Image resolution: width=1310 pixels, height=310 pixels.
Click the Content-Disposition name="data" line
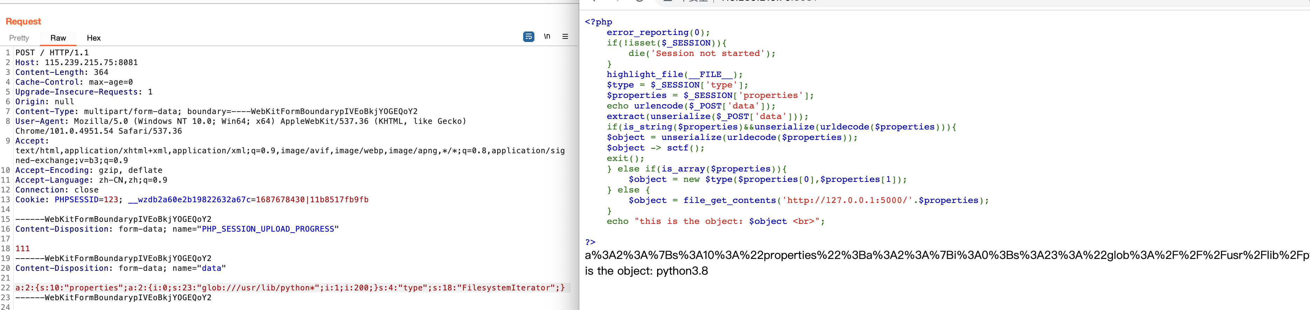[121, 268]
